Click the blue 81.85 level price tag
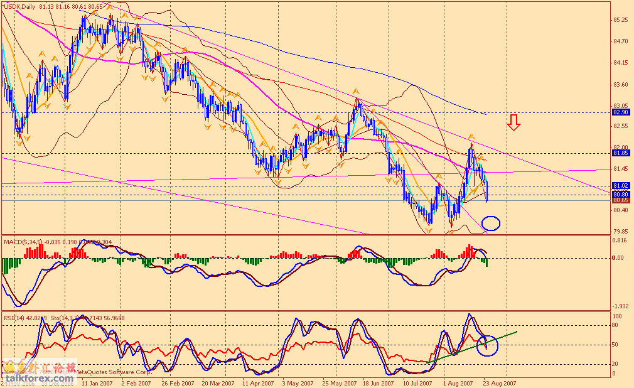The height and width of the screenshot is (388, 634). [x=621, y=153]
